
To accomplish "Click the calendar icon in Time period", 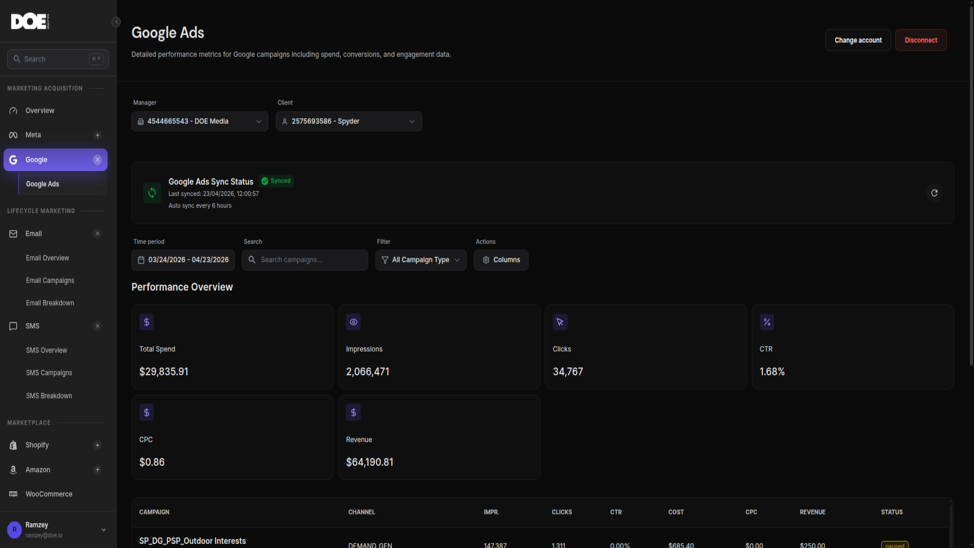I will coord(141,260).
